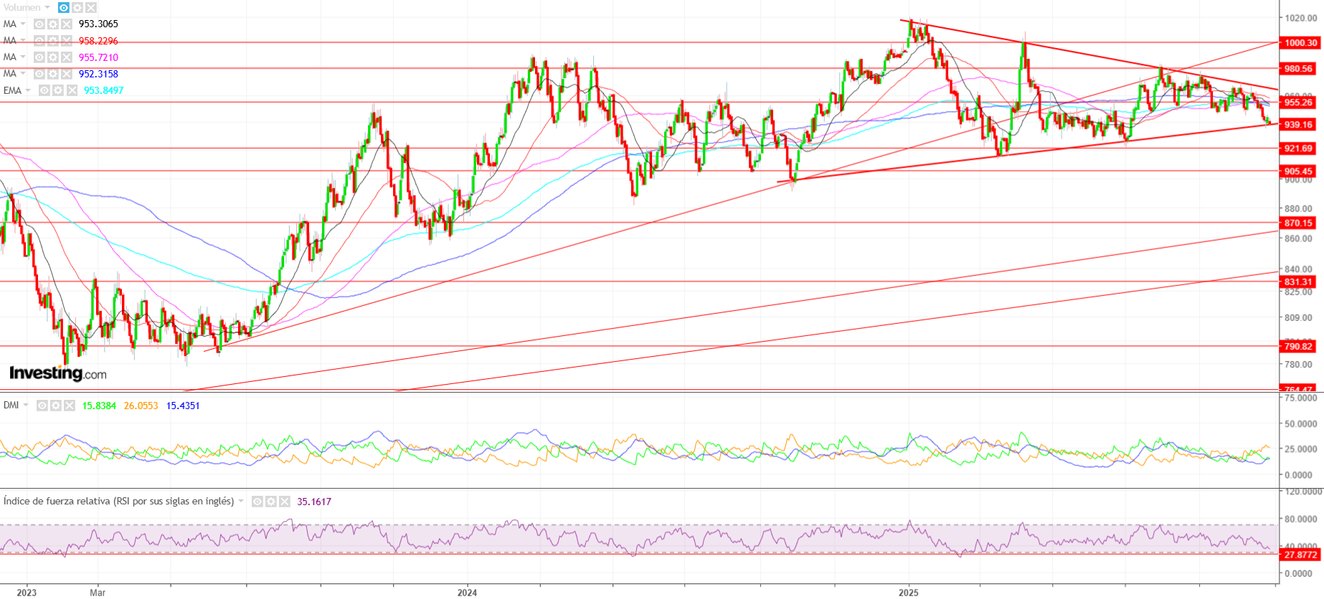
Task: Toggle visibility of the Volumen indicator
Action: click(64, 8)
